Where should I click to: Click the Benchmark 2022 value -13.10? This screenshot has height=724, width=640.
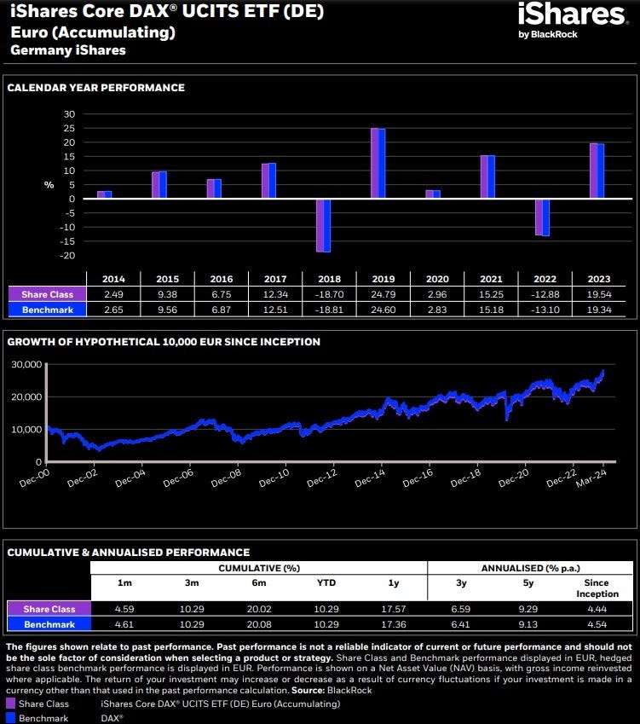pyautogui.click(x=545, y=310)
